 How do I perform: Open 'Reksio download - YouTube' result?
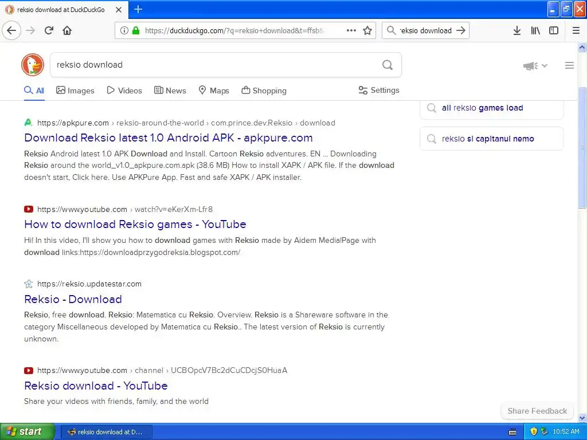[96, 386]
